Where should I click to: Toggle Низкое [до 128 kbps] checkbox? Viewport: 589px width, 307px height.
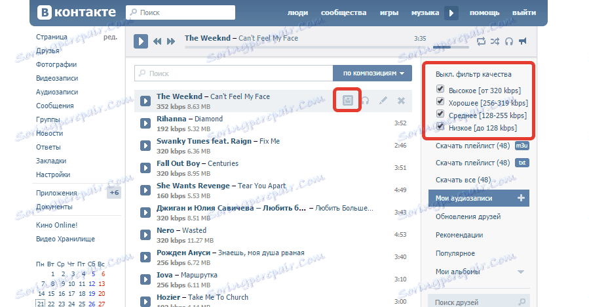point(440,126)
